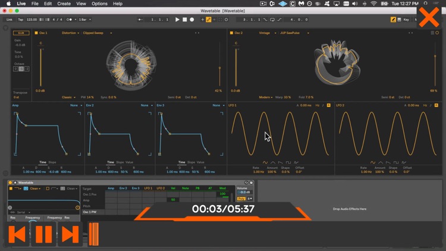Open the Amp envelope None loop dropdown
This screenshot has width=446, height=251.
pos(76,105)
